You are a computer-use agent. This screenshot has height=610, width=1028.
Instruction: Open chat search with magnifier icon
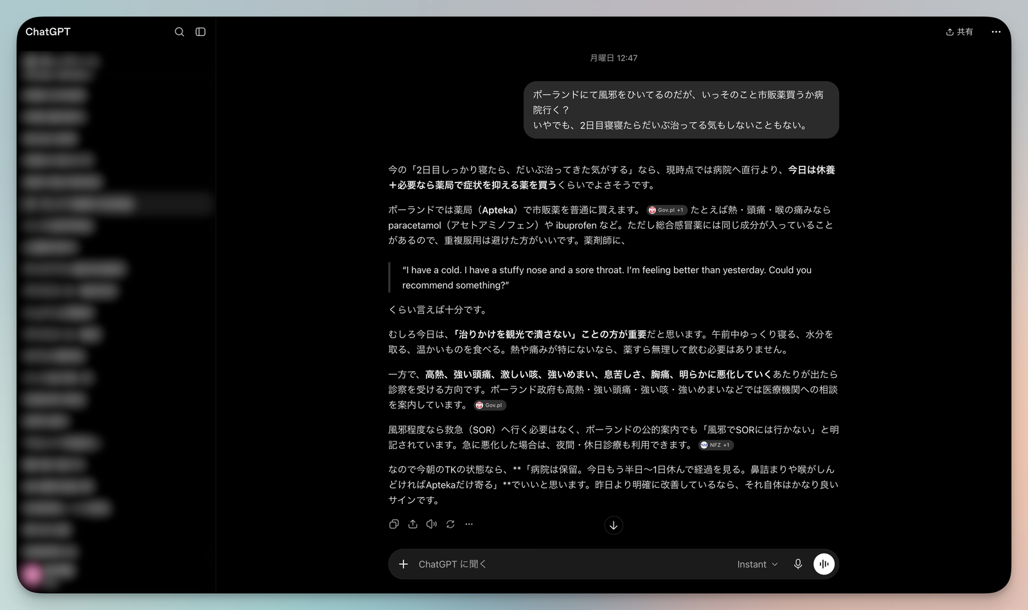(179, 31)
